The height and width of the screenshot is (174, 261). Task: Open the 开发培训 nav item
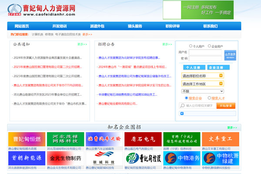click(x=60, y=26)
